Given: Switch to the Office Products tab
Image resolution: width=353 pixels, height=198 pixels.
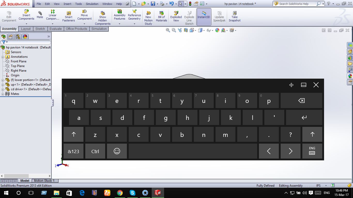Looking at the screenshot, I should [x=76, y=29].
